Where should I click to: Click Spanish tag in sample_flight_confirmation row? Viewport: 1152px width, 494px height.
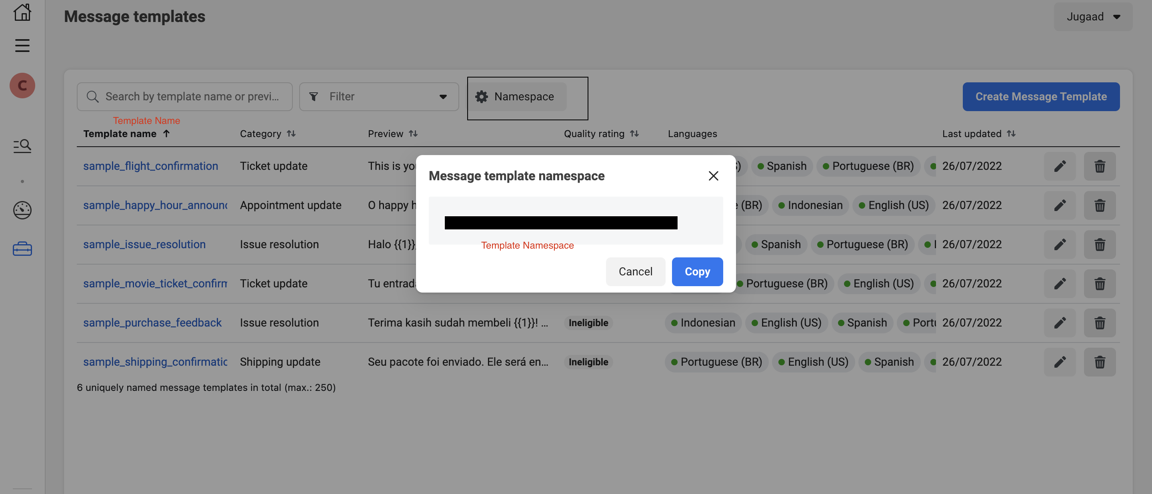point(781,166)
